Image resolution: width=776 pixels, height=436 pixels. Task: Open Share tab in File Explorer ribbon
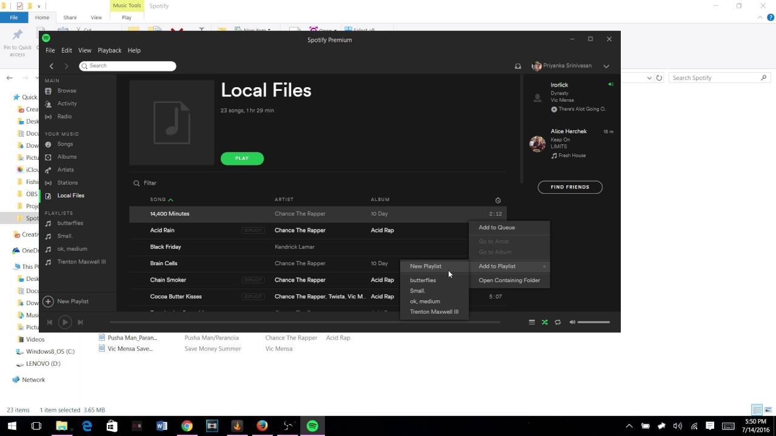(x=70, y=18)
